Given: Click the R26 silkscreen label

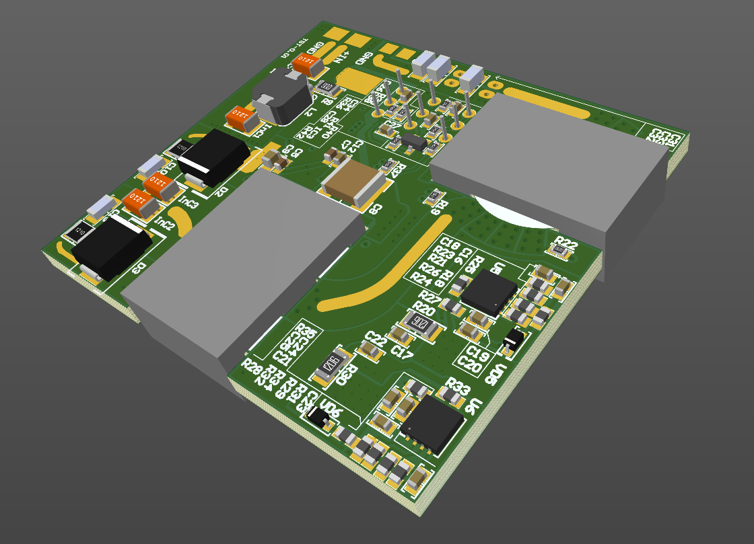Looking at the screenshot, I should pyautogui.click(x=430, y=270).
